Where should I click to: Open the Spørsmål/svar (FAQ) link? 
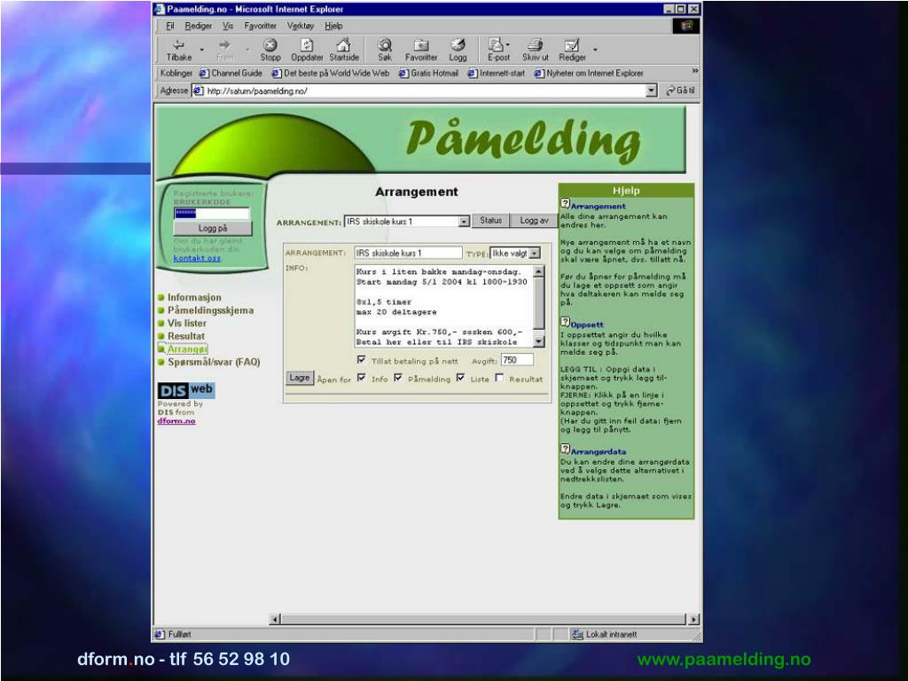214,362
